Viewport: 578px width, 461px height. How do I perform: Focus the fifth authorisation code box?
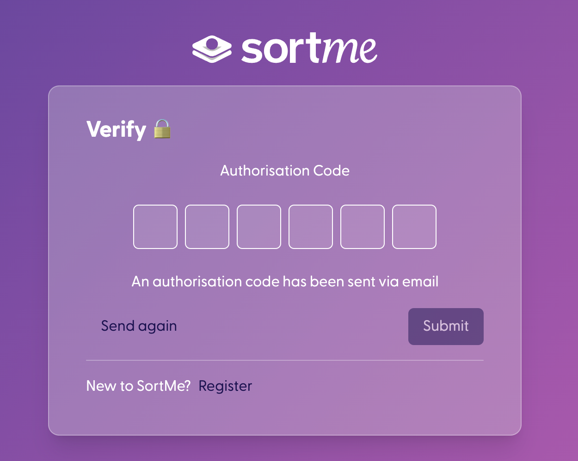[x=363, y=227]
